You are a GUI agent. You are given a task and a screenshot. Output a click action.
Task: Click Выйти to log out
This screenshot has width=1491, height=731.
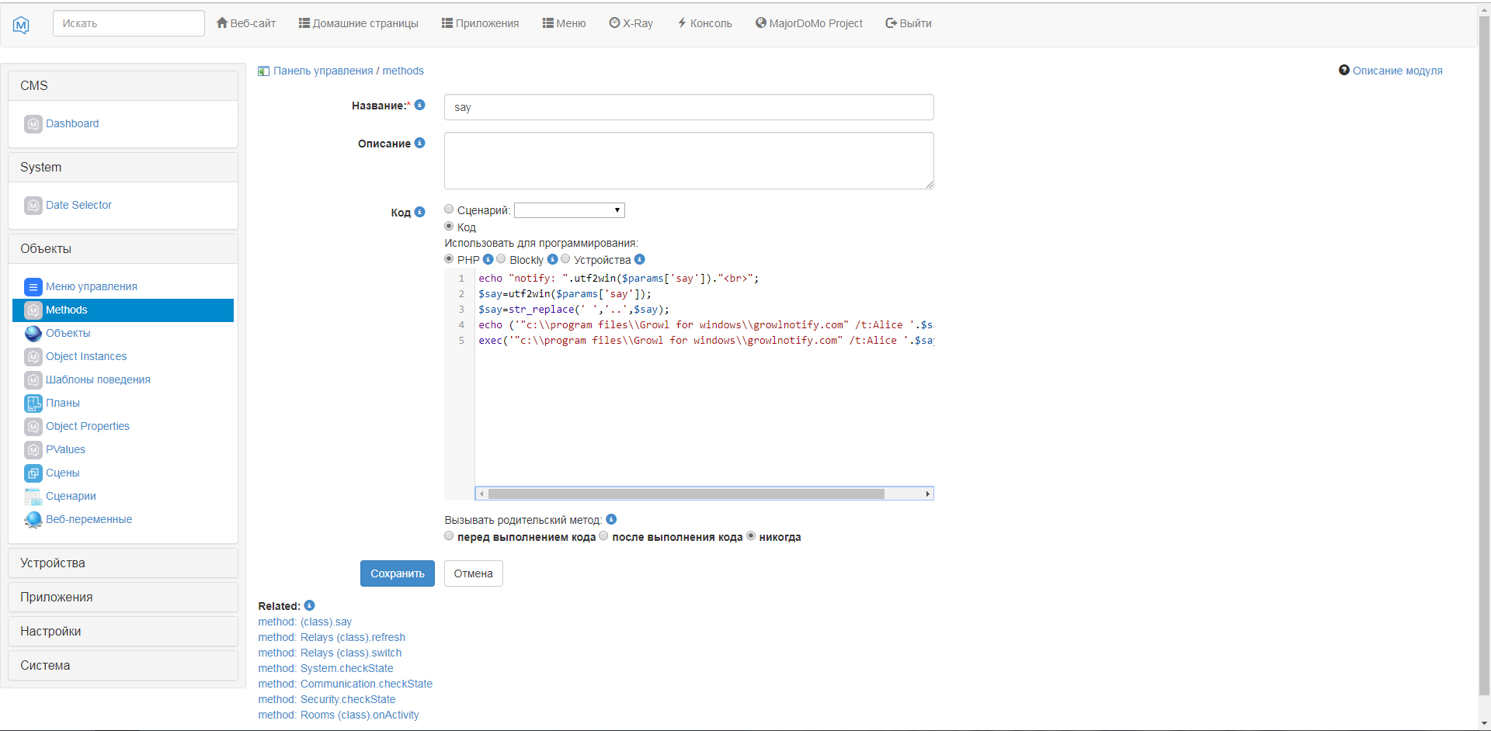[909, 23]
